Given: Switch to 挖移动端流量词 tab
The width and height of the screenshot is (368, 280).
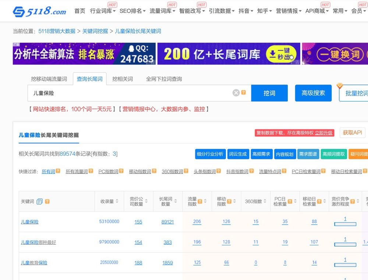Looking at the screenshot, I should (49, 79).
